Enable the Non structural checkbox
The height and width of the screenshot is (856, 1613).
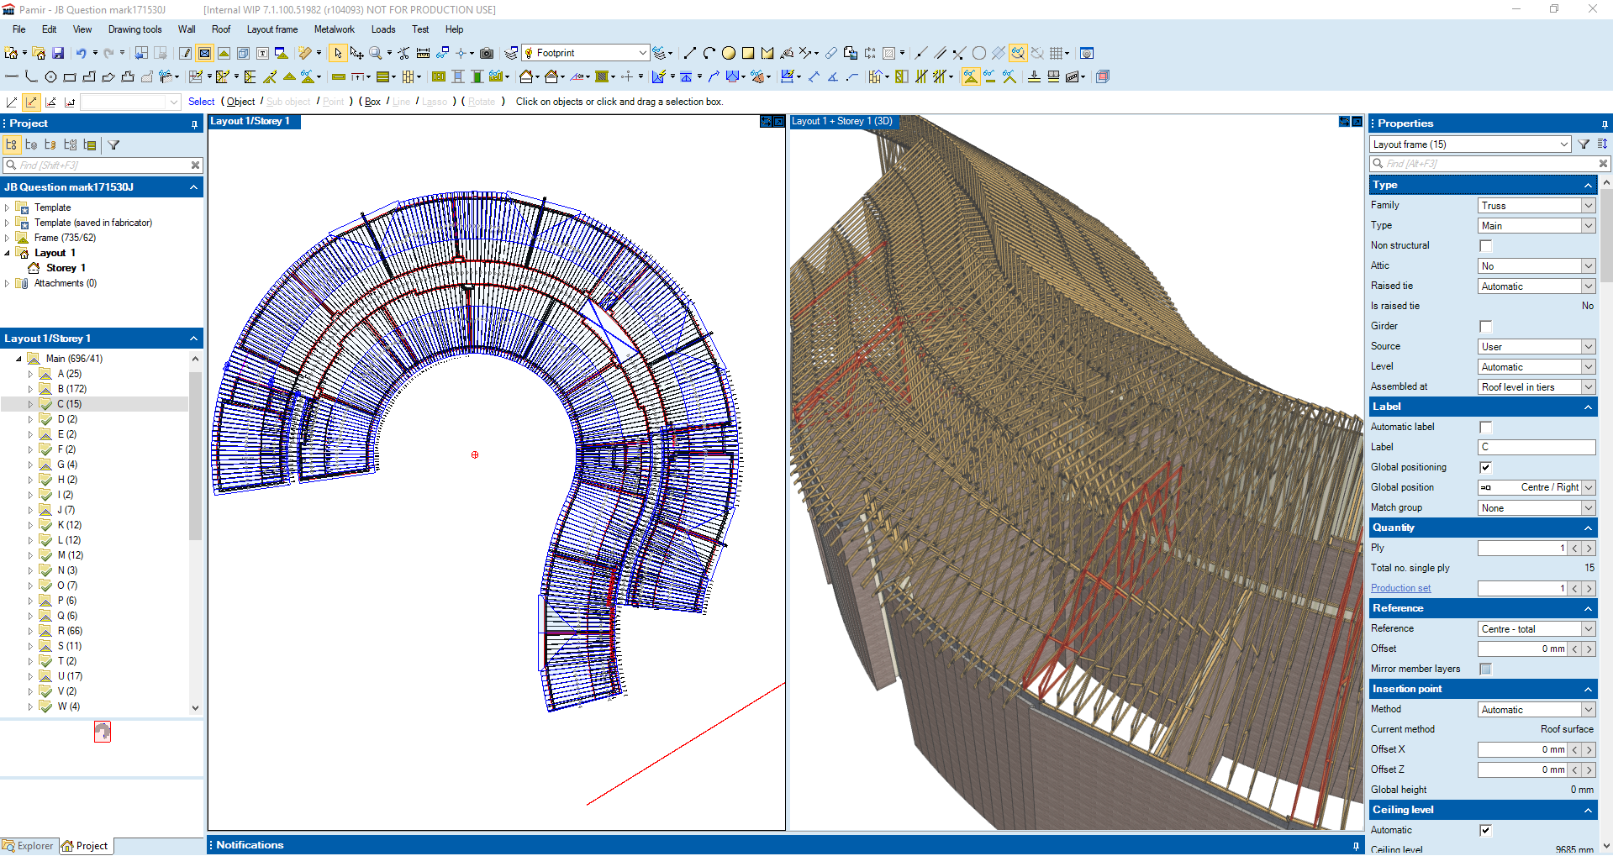point(1485,246)
